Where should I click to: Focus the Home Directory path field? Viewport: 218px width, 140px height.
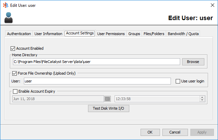pyautogui.click(x=97, y=62)
